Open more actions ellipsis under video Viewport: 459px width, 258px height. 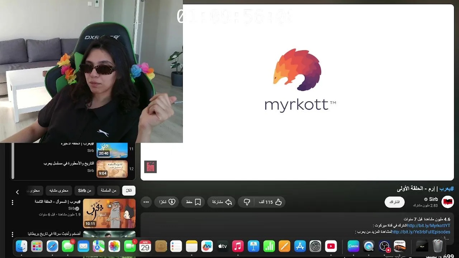coord(146,202)
